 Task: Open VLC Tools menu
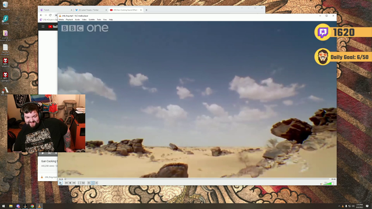99,19
